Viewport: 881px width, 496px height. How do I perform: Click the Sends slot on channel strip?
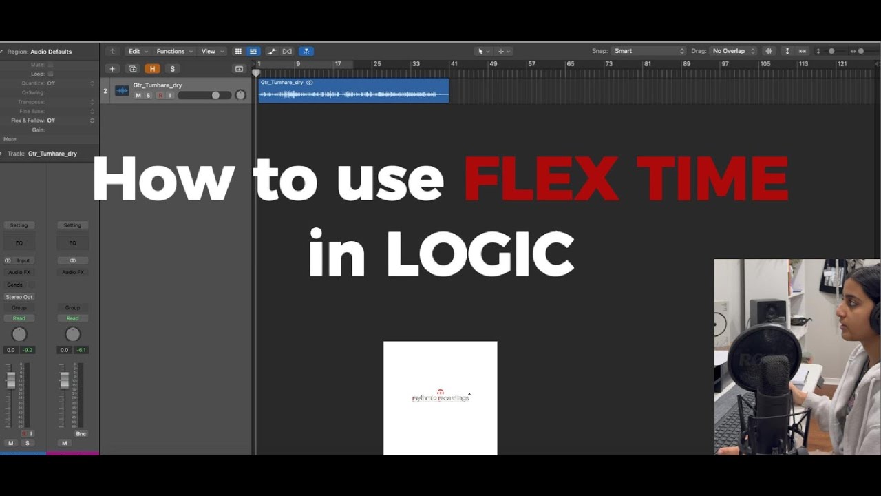[x=14, y=285]
